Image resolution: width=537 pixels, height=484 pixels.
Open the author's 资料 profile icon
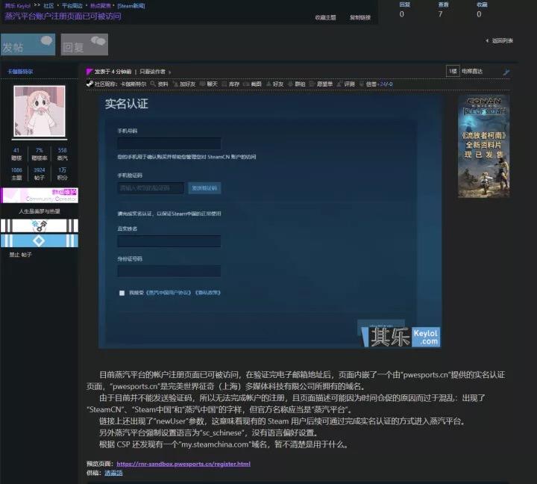[x=160, y=84]
